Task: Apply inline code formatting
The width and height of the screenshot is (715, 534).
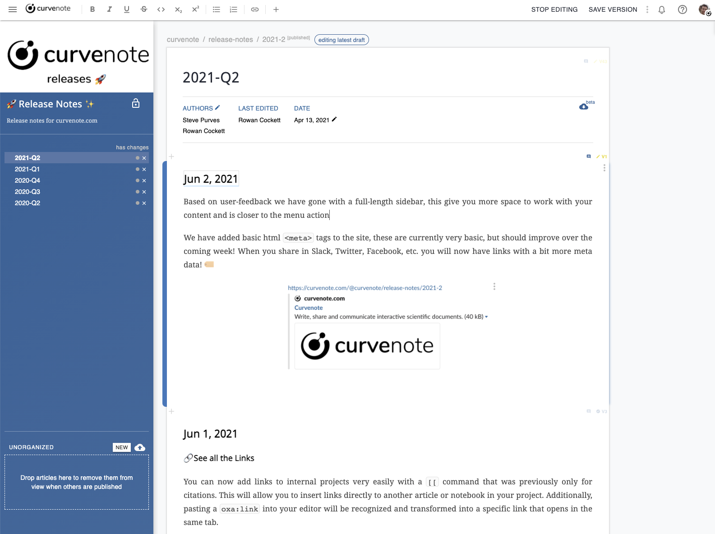Action: tap(161, 9)
